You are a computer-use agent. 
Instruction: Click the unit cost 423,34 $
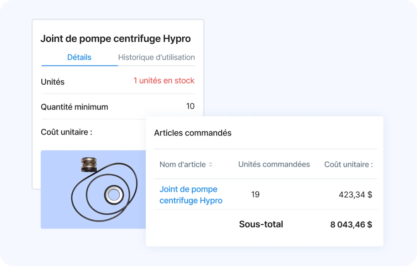(x=355, y=195)
